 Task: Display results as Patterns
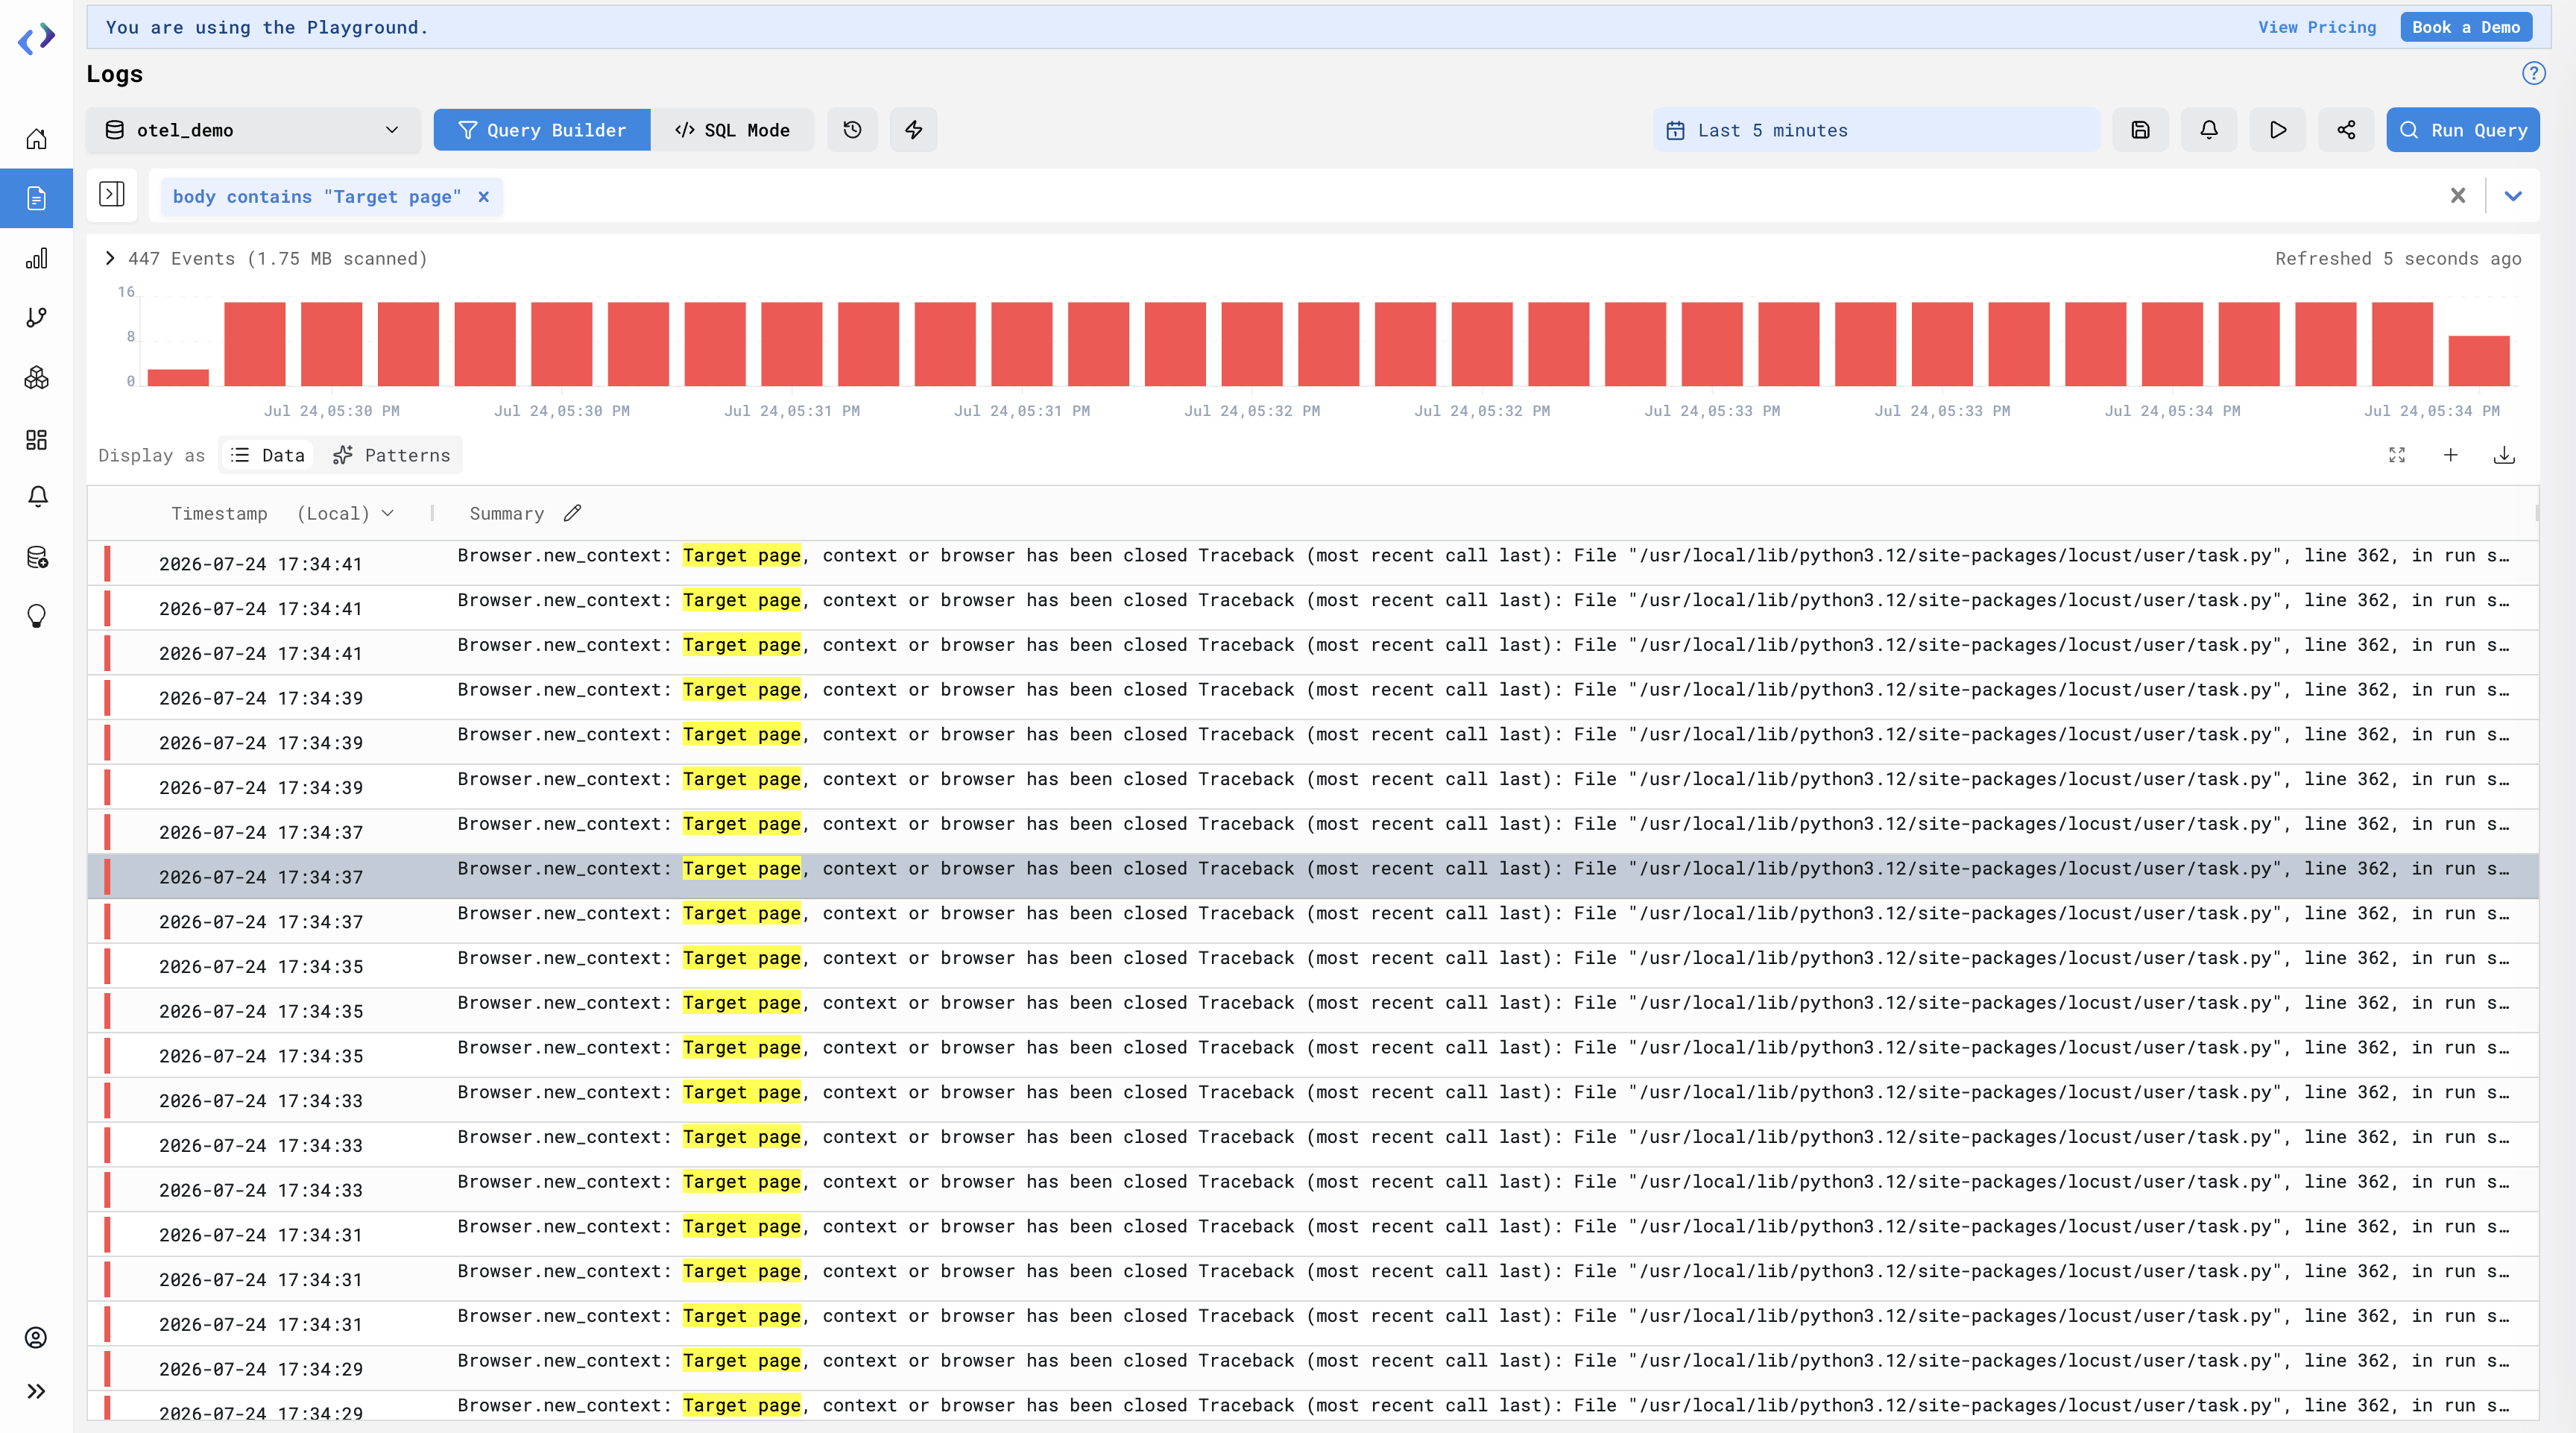tap(391, 456)
